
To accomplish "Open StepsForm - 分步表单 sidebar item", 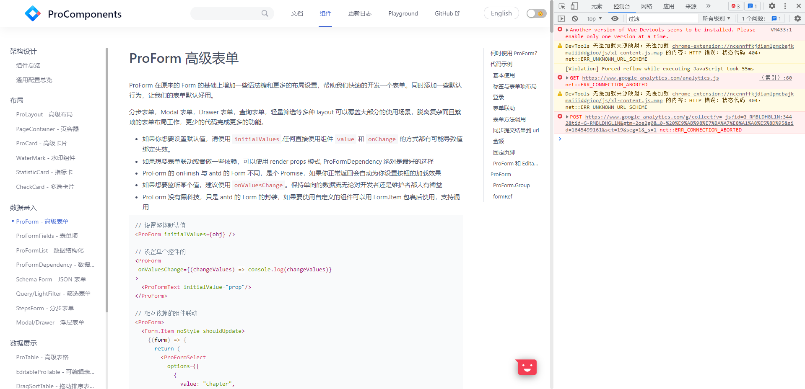I will tap(45, 308).
